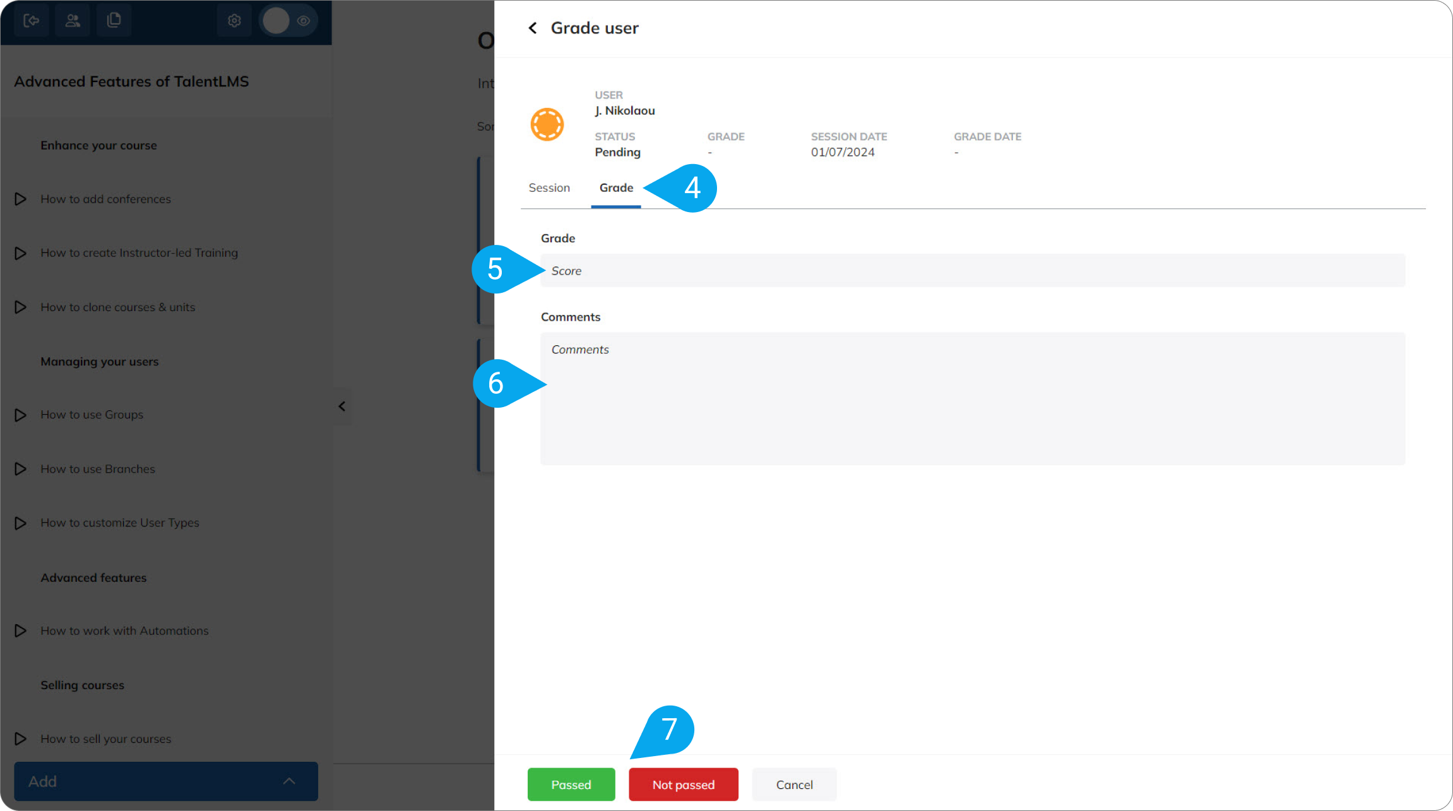This screenshot has width=1453, height=811.
Task: Click the back arrow next to Grade user
Action: coord(532,28)
